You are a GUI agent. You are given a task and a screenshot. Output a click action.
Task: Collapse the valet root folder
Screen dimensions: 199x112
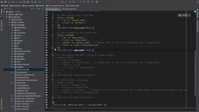tap(4, 12)
